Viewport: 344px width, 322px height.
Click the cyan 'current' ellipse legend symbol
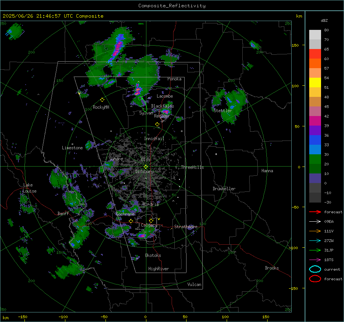click(315, 269)
